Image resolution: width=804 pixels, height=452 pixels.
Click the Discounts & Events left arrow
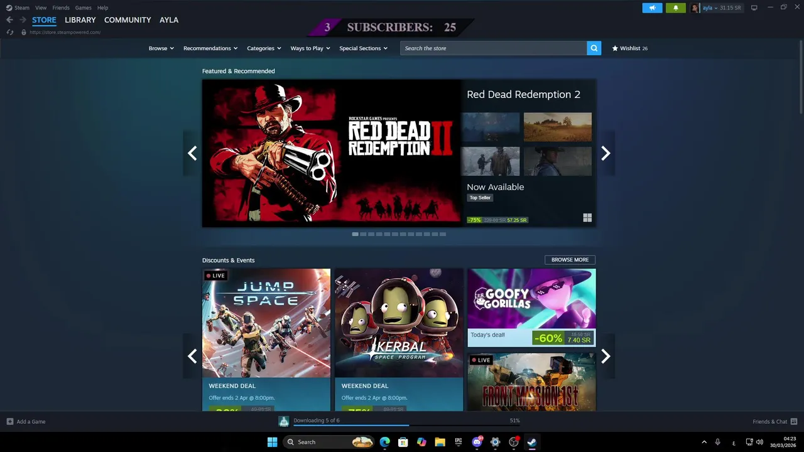pyautogui.click(x=192, y=356)
